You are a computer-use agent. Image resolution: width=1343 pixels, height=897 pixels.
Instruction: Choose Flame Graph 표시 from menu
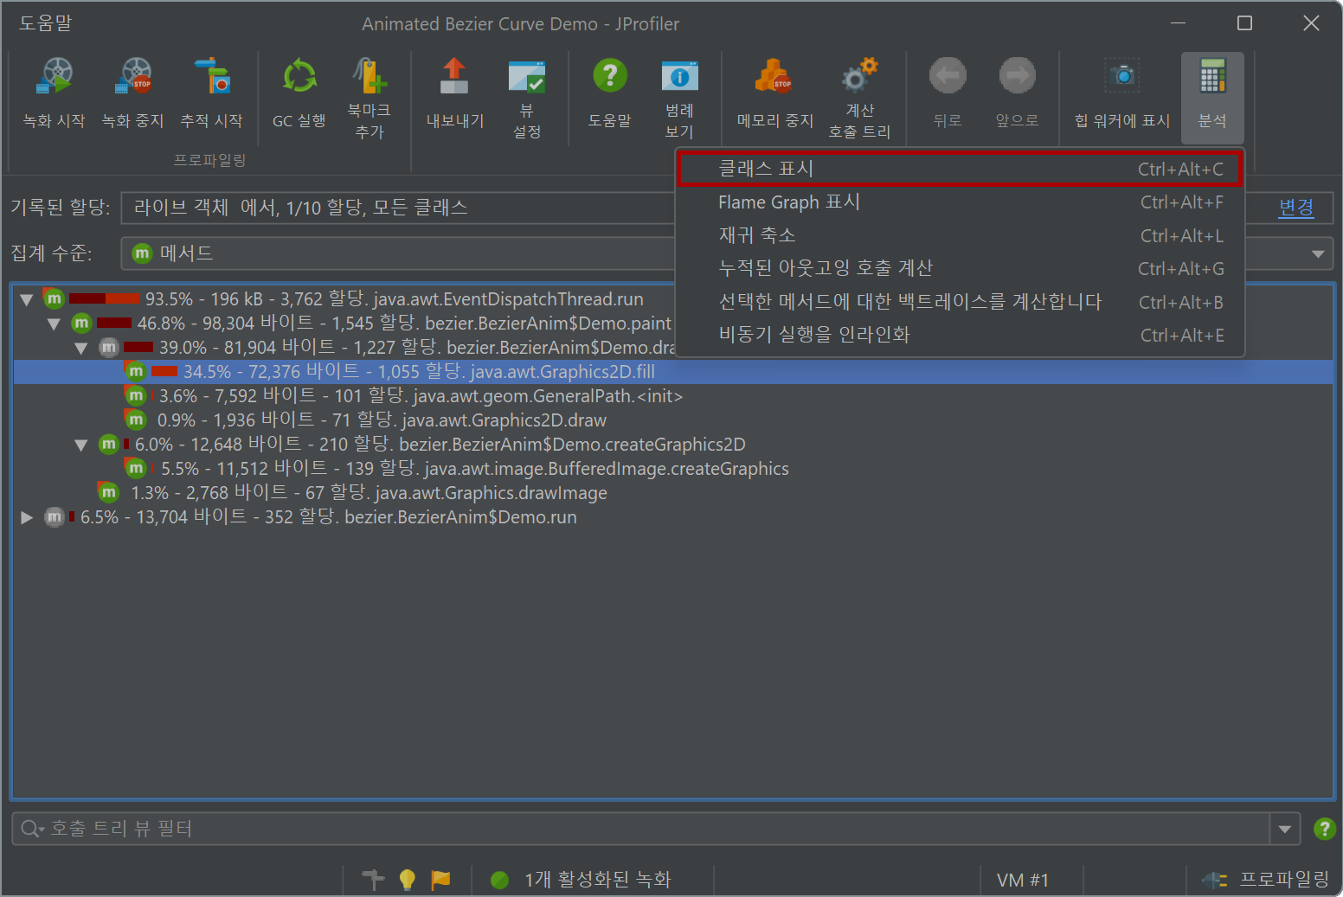[960, 202]
